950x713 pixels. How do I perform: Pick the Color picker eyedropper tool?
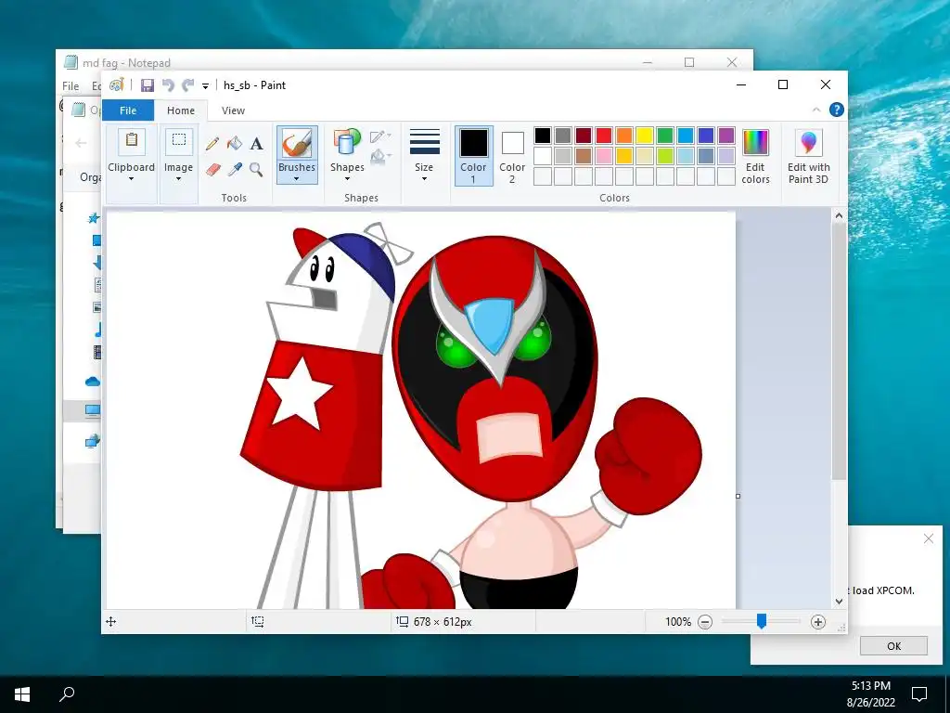tap(235, 169)
